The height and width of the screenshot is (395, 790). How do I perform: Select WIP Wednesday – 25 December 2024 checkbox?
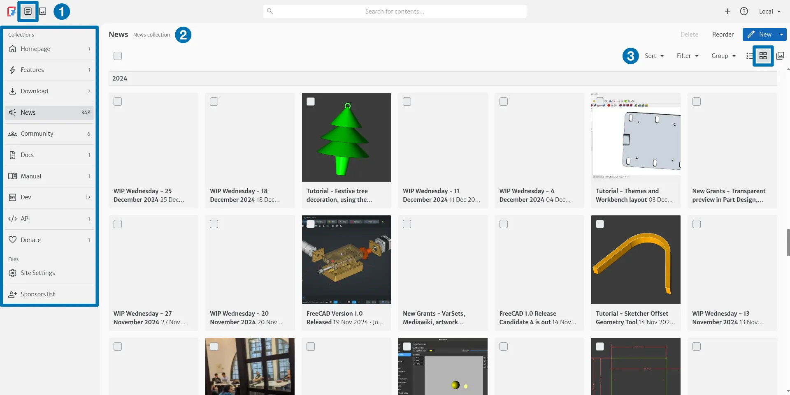(118, 102)
